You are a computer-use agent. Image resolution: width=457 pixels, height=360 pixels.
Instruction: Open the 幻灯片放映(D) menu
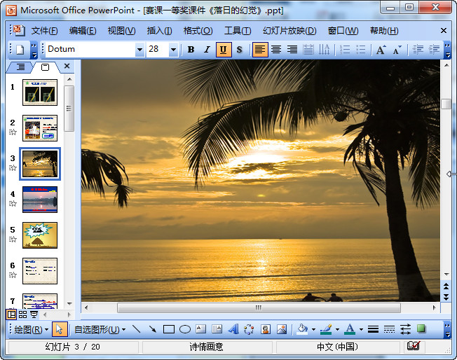point(289,31)
